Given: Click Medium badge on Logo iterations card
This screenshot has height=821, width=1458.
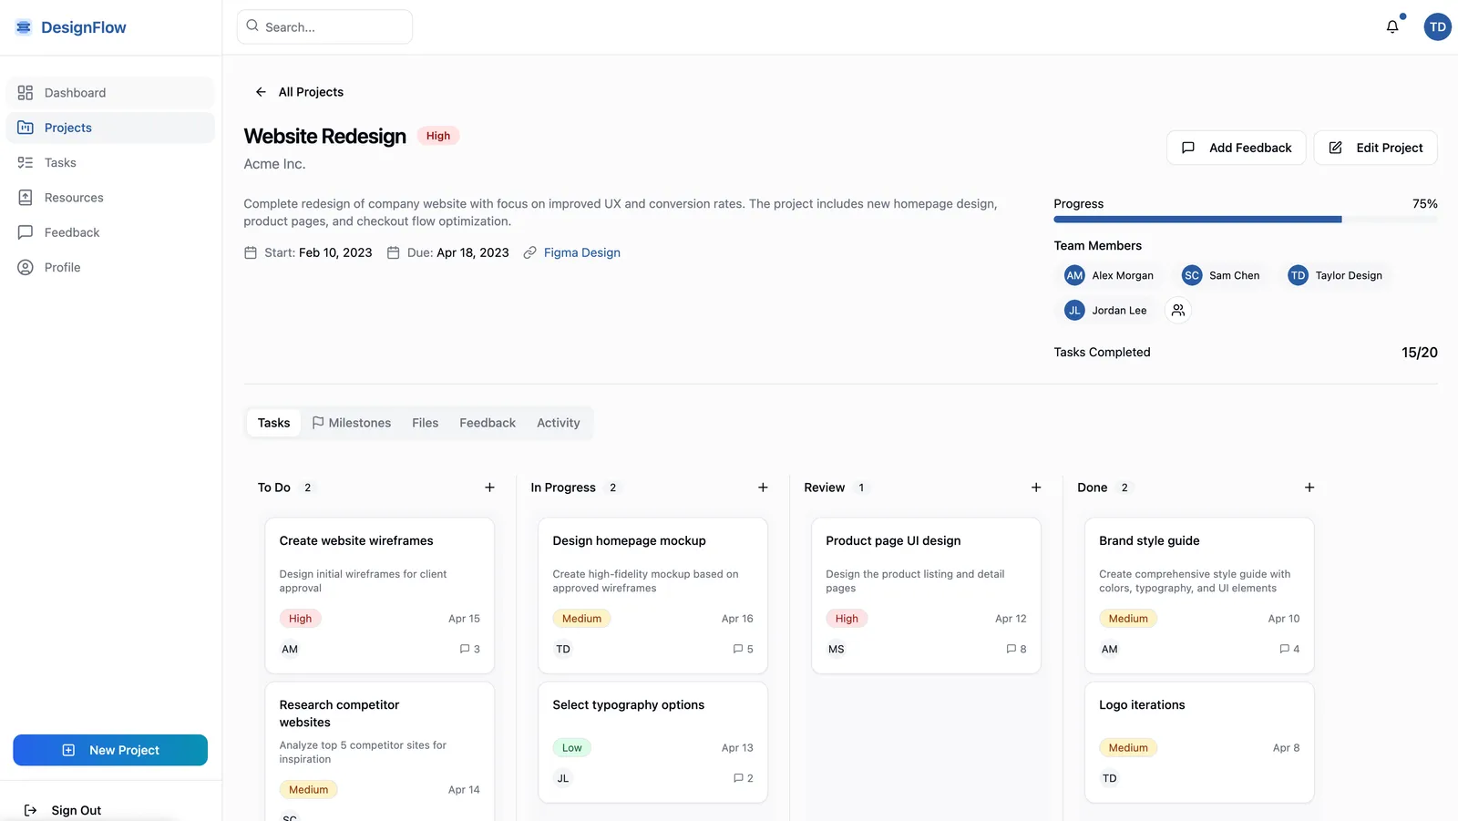Looking at the screenshot, I should pyautogui.click(x=1128, y=748).
